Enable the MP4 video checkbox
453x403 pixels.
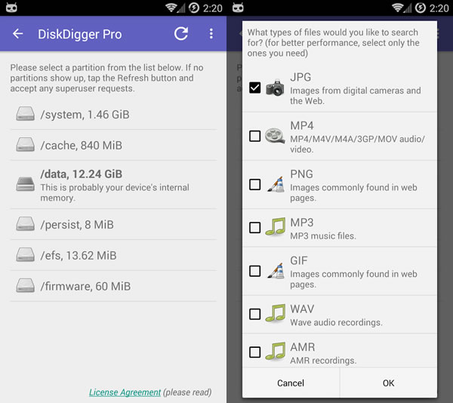pos(254,136)
